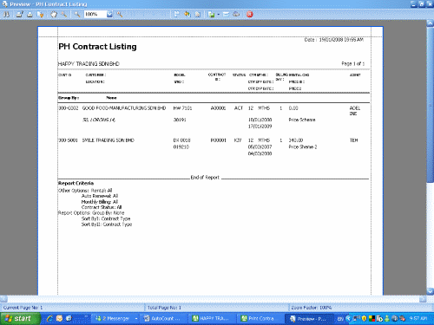Screen dimensions: 434x325
Task: Expand the export options arrow
Action: click(219, 14)
